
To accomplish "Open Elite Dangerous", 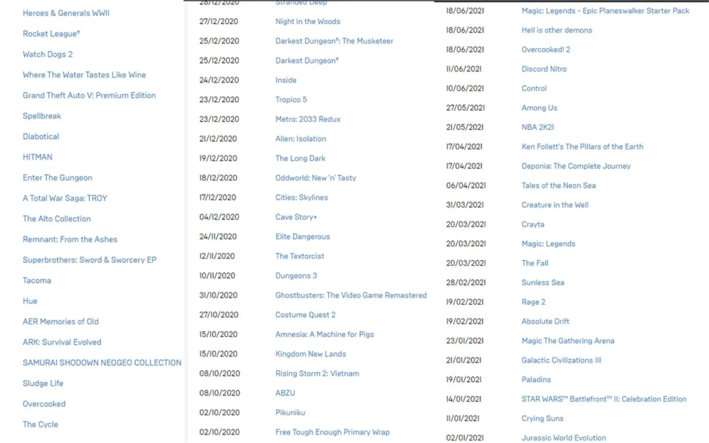I will pyautogui.click(x=302, y=237).
